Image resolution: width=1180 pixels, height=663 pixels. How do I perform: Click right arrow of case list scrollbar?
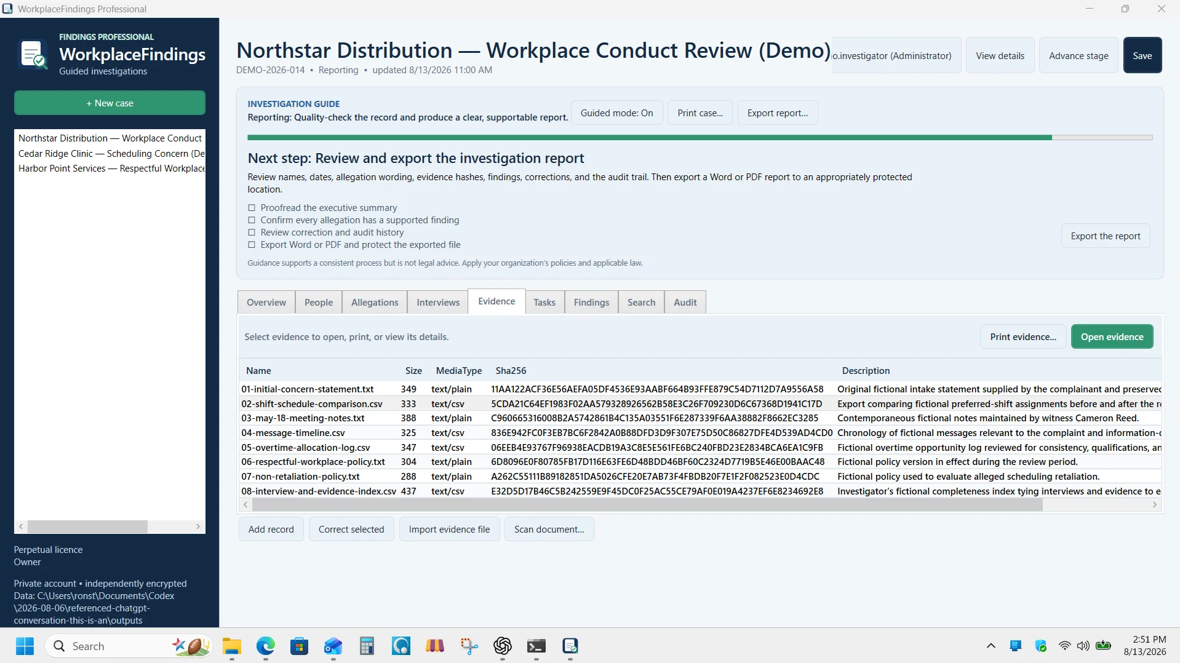[x=197, y=526]
